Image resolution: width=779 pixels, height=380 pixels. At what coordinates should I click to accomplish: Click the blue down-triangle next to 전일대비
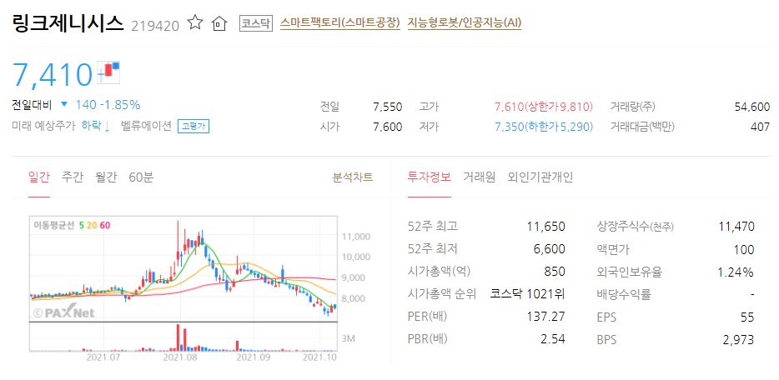[x=63, y=105]
